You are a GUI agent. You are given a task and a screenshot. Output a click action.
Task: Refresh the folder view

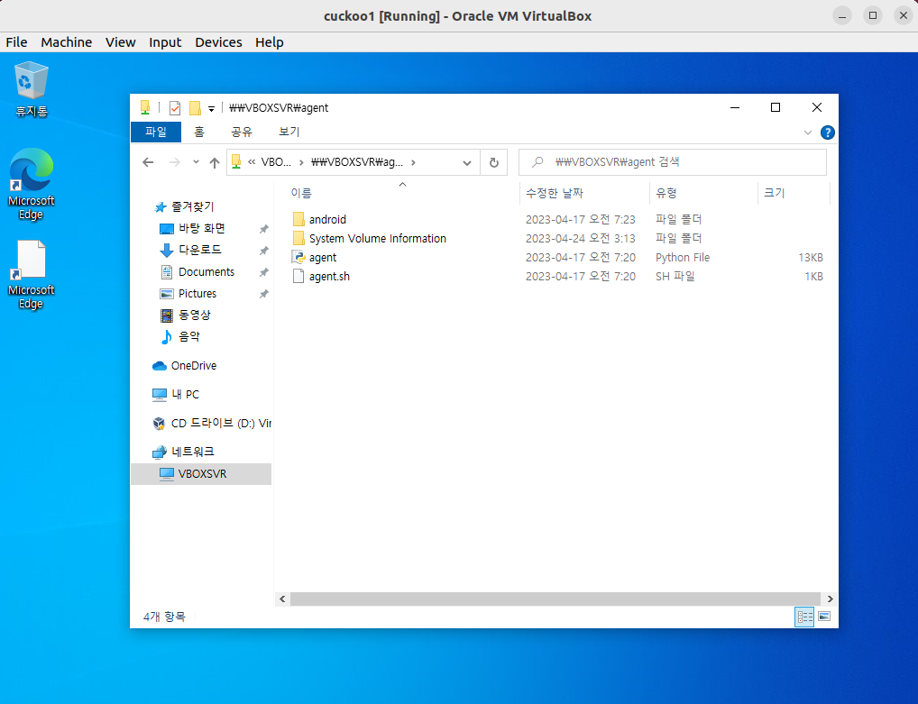coord(493,162)
